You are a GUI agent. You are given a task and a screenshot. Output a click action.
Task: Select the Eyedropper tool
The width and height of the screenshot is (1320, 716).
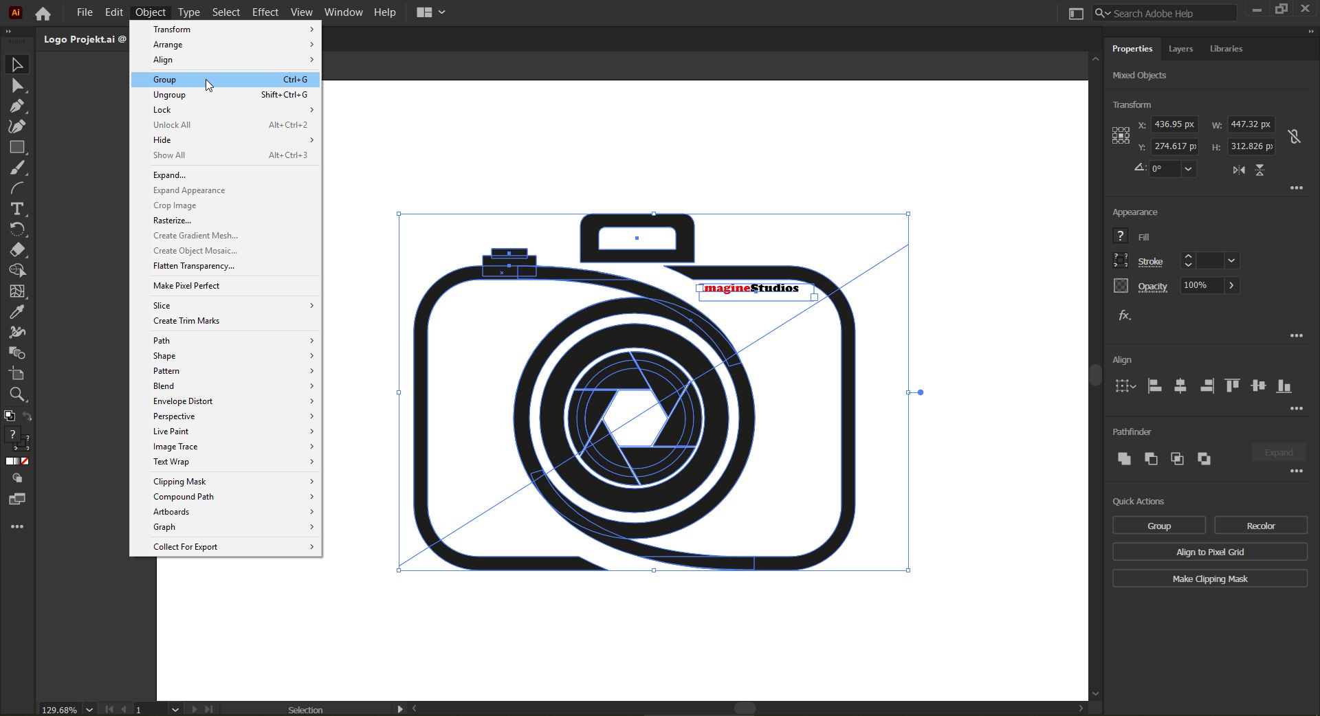(17, 312)
